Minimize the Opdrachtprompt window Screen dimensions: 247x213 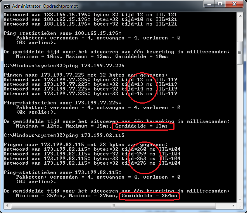[209, 4]
